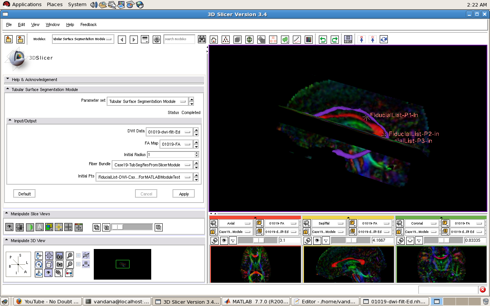Click the green Undo arrow icon
The width and height of the screenshot is (490, 306).
[323, 39]
